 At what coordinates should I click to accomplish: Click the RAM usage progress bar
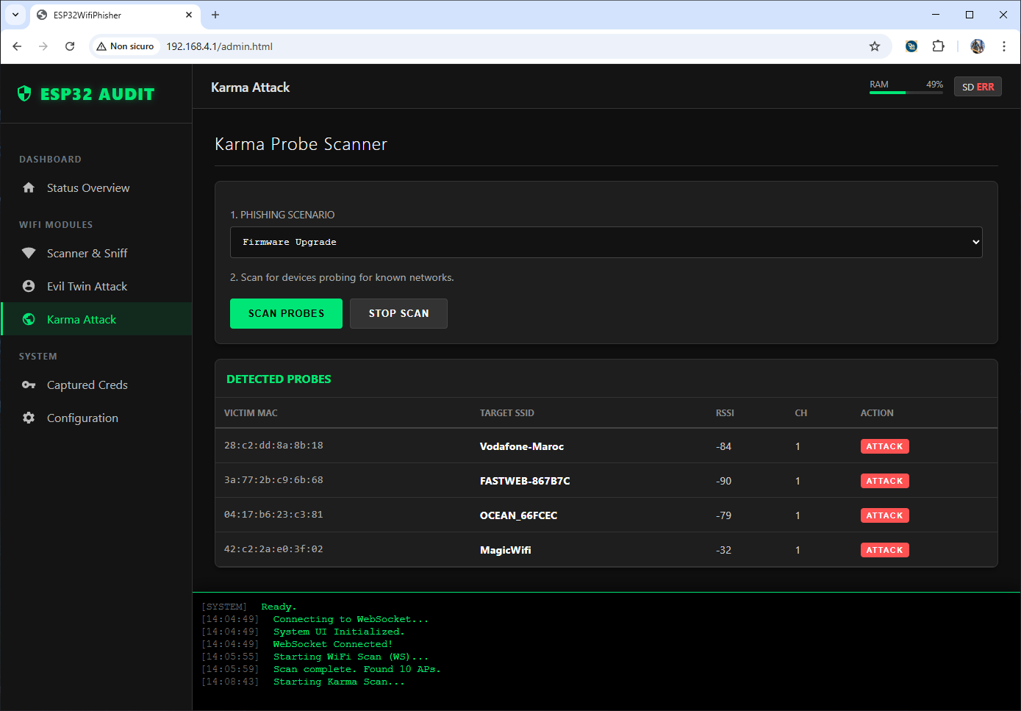point(906,93)
